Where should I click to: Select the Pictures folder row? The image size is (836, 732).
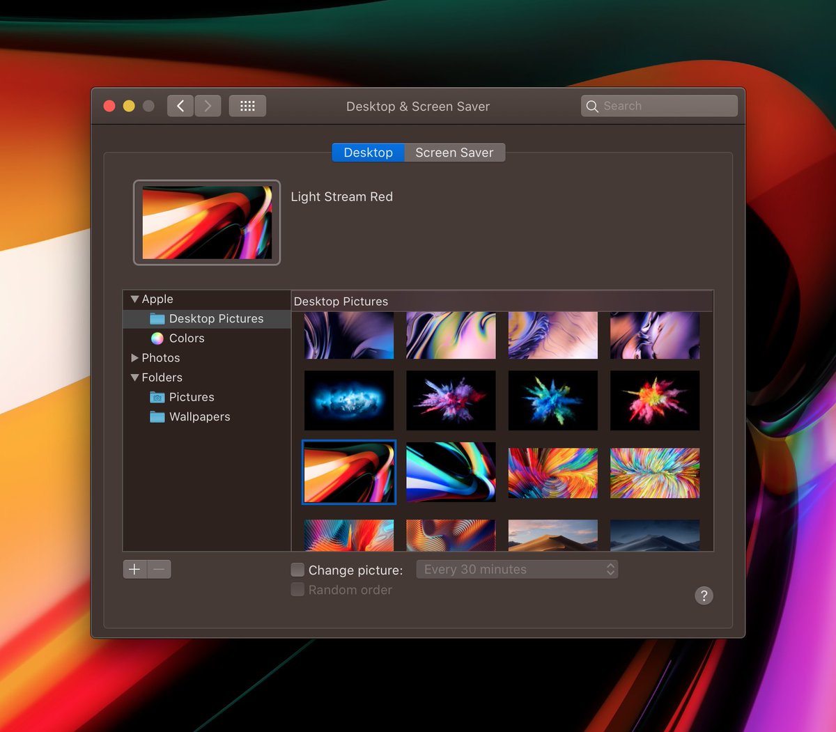coord(207,397)
